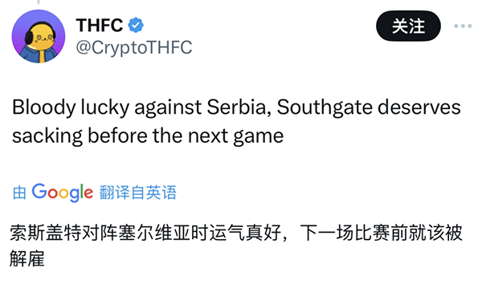Click the line 'sacking before the next game'
Screen dimensions: 482x292
148,136
